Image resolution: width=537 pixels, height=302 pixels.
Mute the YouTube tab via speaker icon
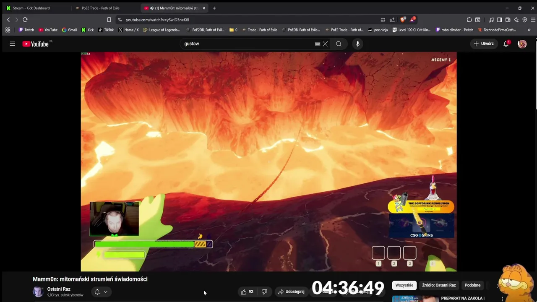(152, 8)
